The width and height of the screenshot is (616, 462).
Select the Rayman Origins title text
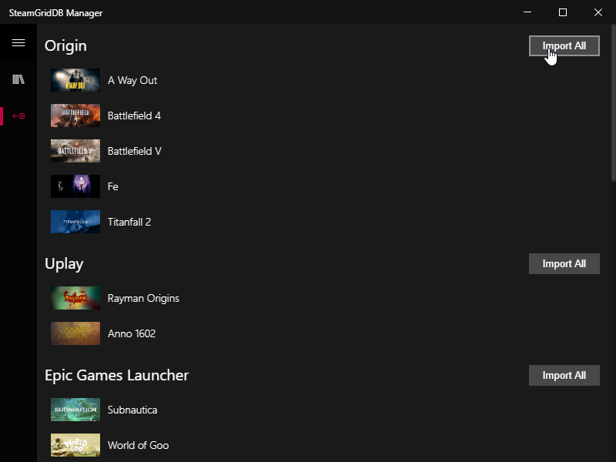point(143,298)
